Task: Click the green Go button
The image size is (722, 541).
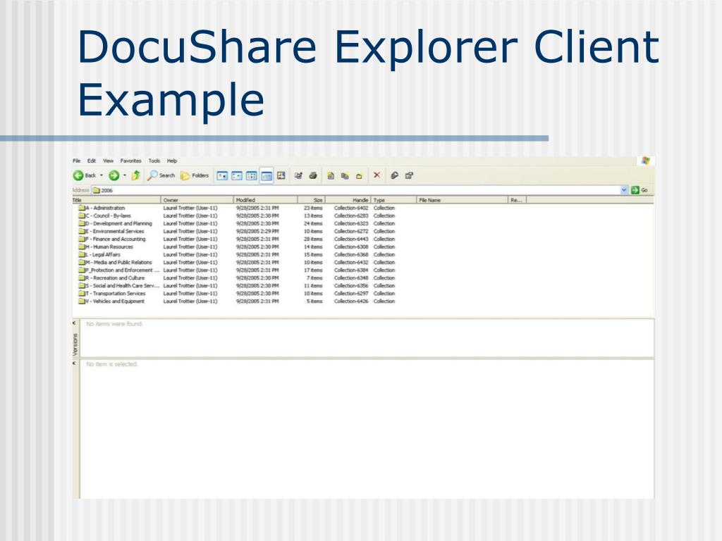Action: click(640, 190)
